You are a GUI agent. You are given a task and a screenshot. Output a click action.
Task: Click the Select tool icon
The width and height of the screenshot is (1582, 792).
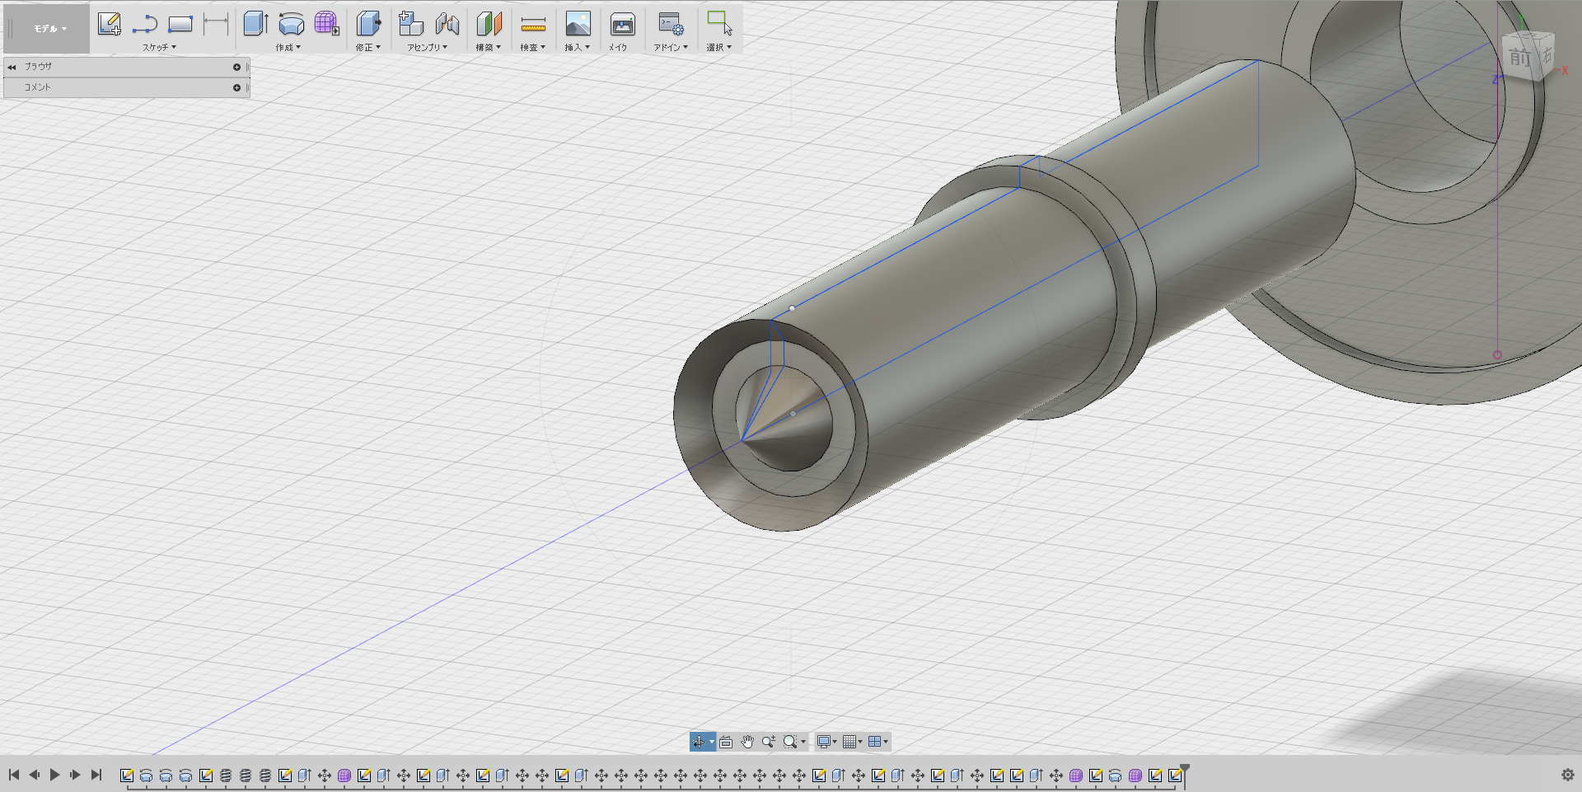pos(719,23)
